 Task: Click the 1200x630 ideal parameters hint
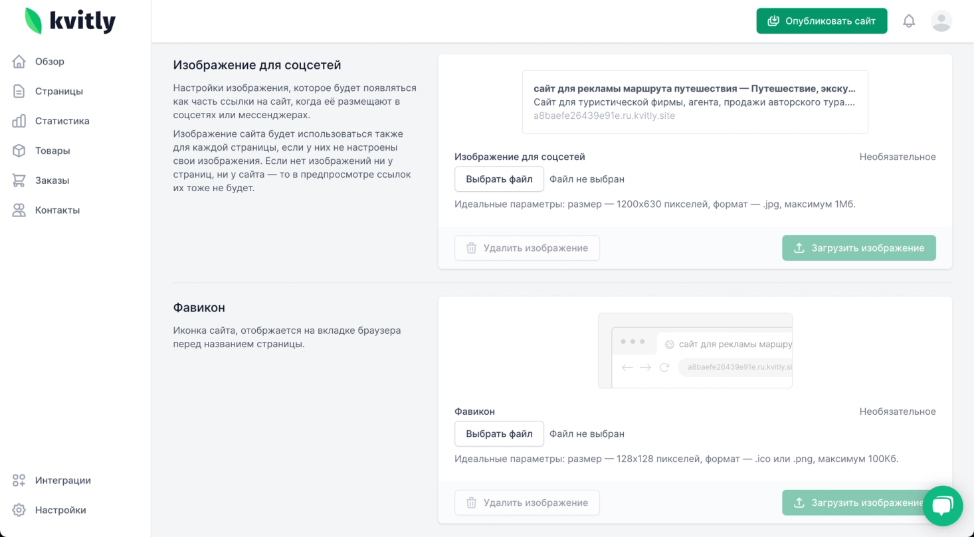pyautogui.click(x=655, y=204)
